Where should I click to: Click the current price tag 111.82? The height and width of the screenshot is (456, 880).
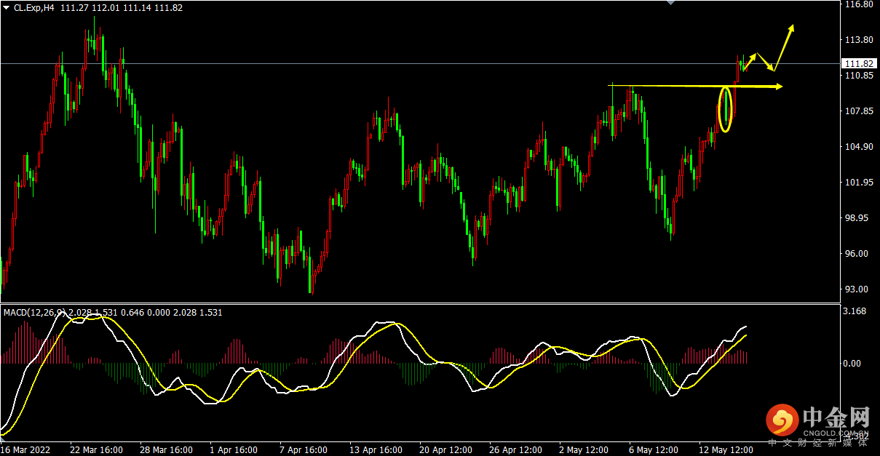(858, 64)
